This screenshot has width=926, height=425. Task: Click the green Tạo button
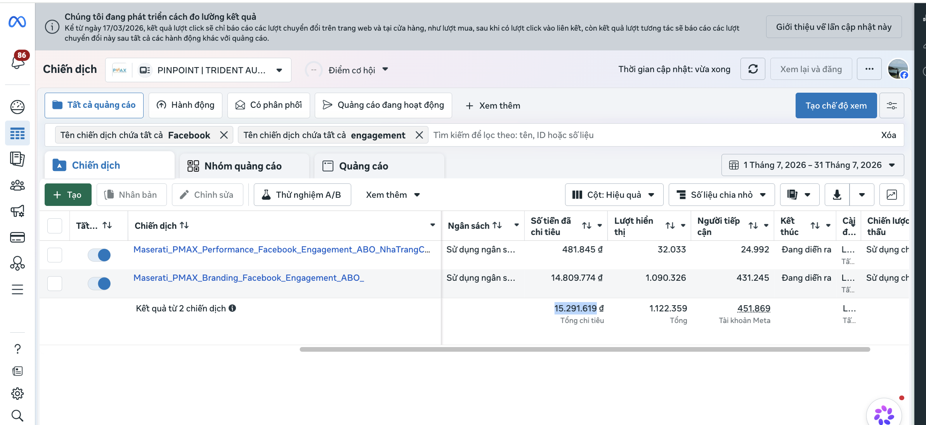68,195
